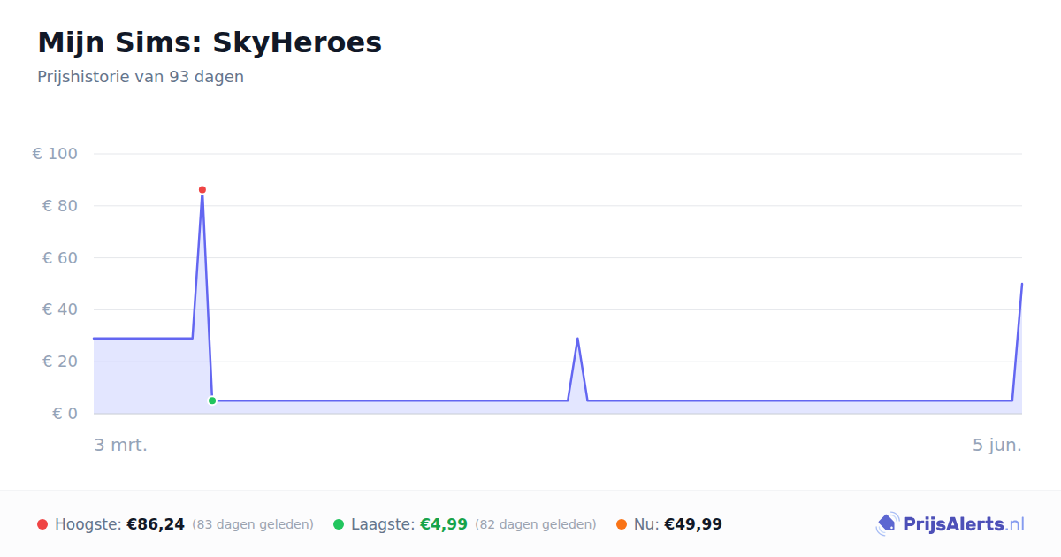Click the PrijsAlerts price tag logo icon
This screenshot has width=1061, height=557.
tap(887, 524)
